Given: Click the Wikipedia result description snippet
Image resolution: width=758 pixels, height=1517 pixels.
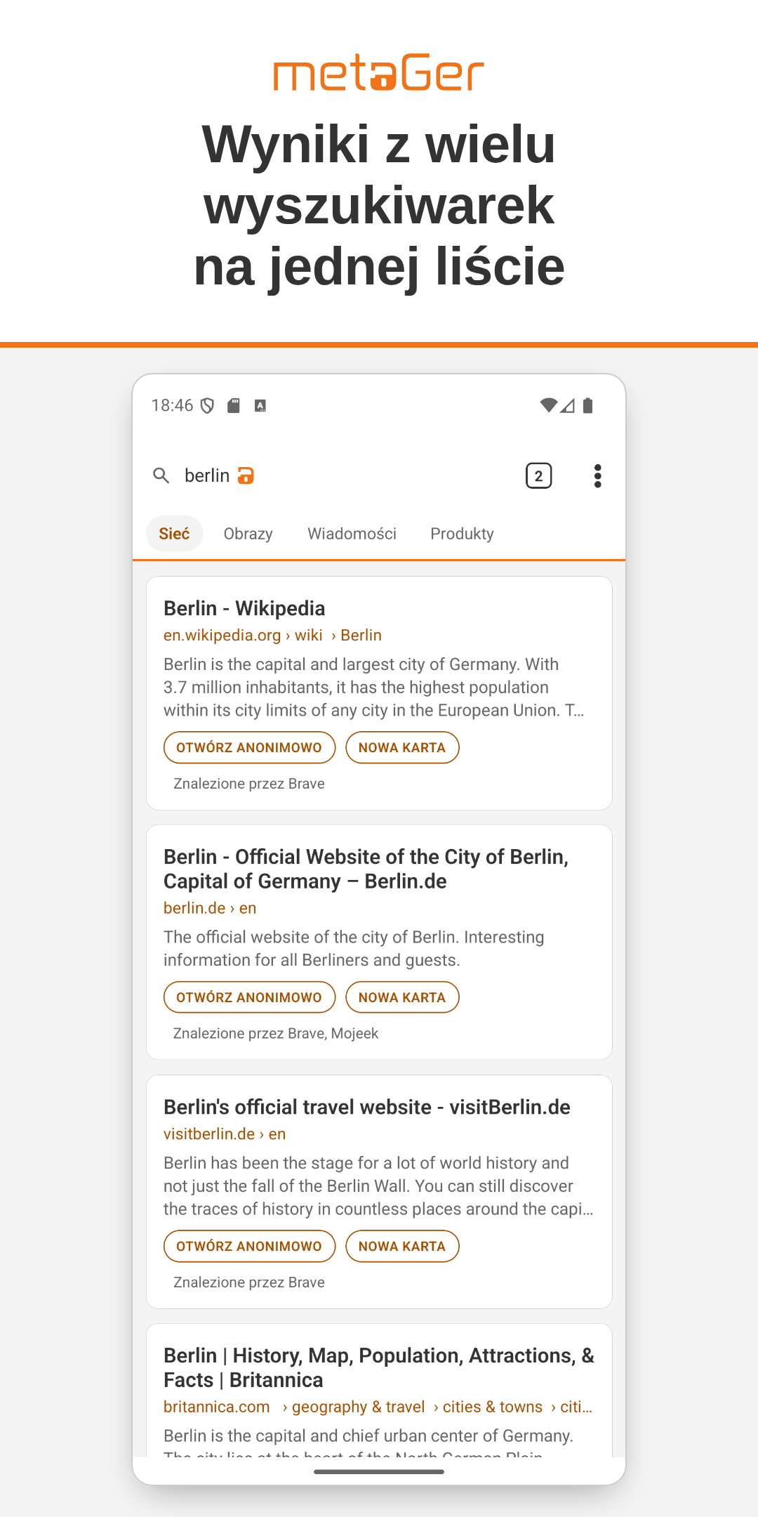Looking at the screenshot, I should pyautogui.click(x=374, y=687).
